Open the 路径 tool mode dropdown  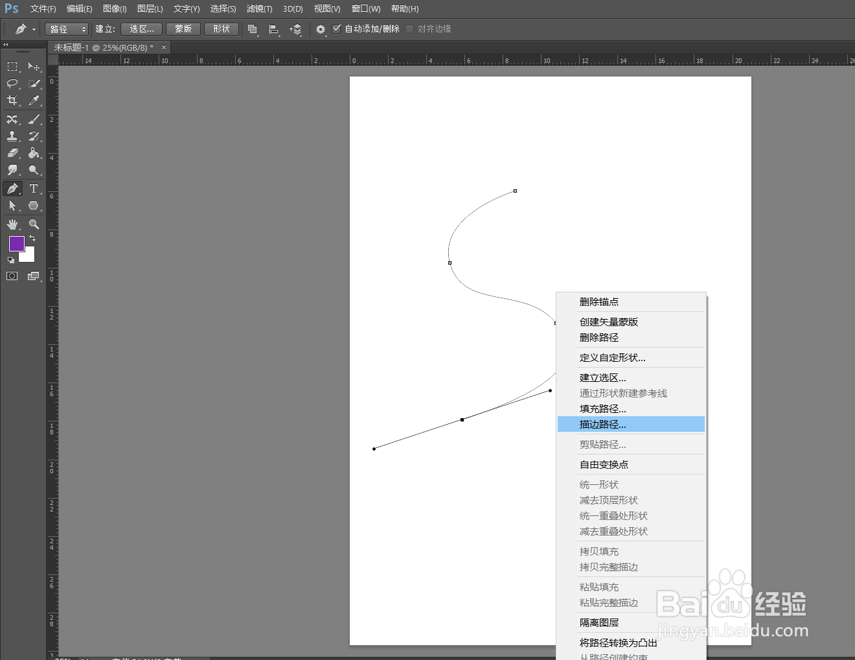(67, 29)
